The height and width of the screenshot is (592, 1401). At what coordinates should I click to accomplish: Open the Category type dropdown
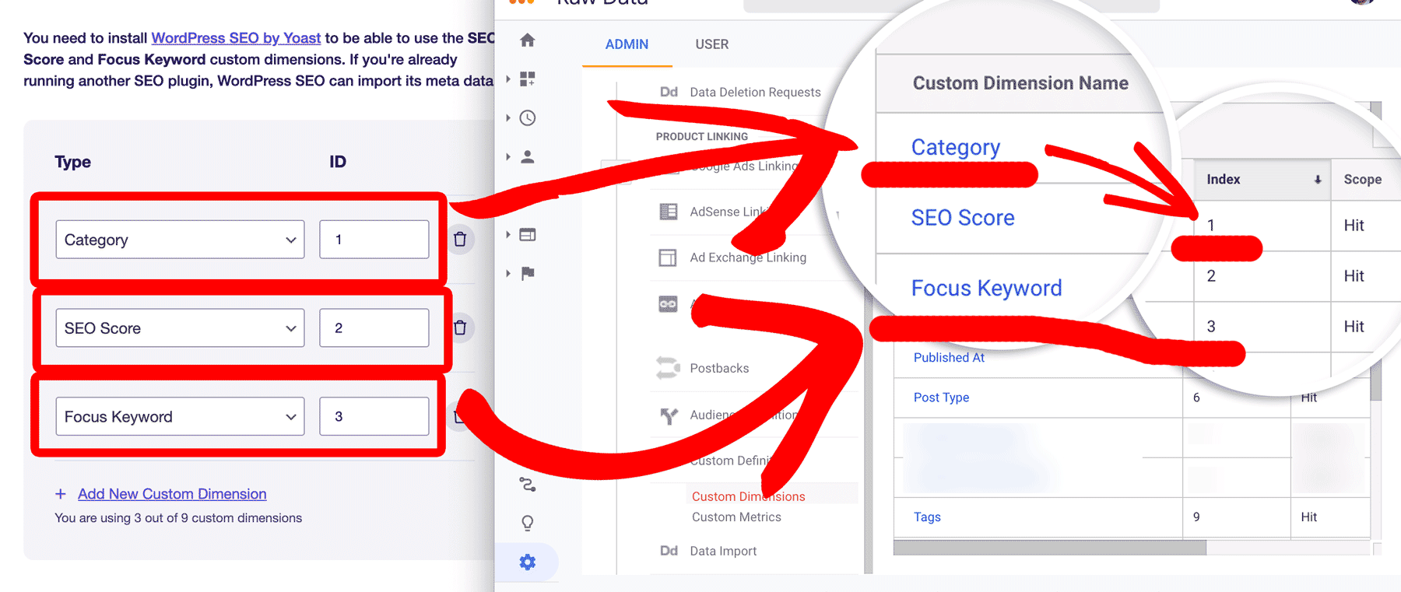coord(180,240)
